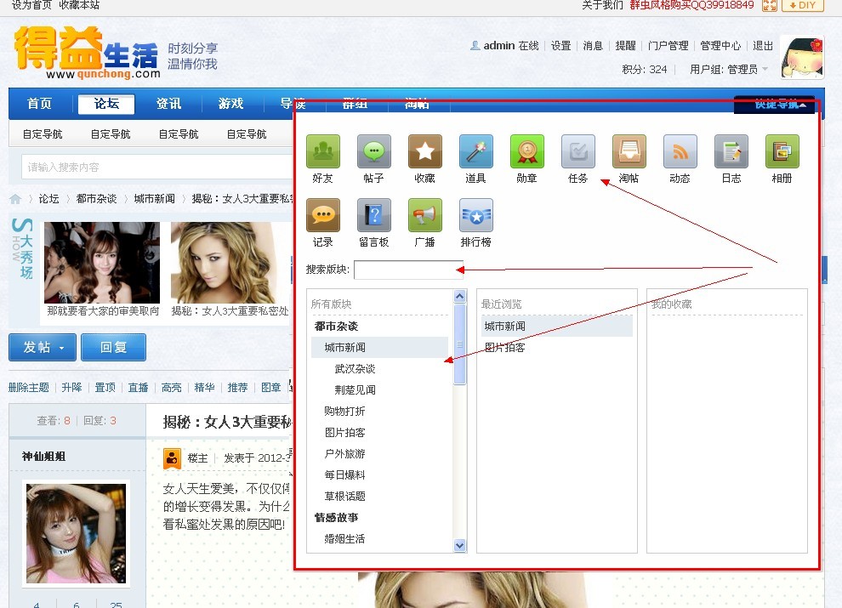Open the 管理中心 admin link
The width and height of the screenshot is (842, 608).
pos(720,46)
